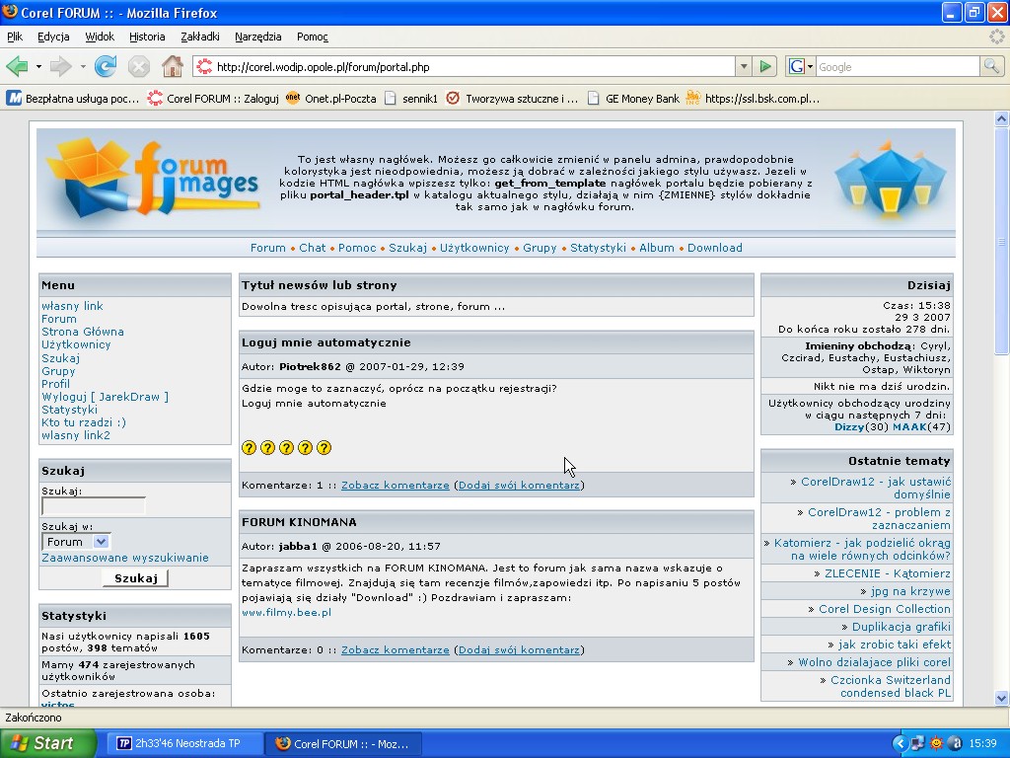Click the Home icon in toolbar
The image size is (1010, 758).
coord(172,66)
